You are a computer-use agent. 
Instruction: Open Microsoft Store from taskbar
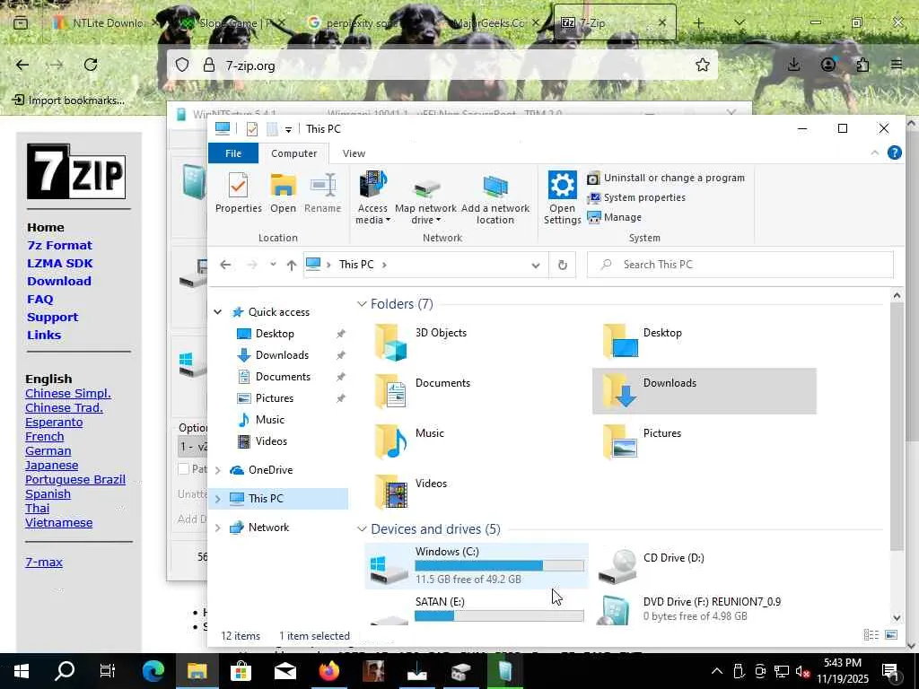241,670
